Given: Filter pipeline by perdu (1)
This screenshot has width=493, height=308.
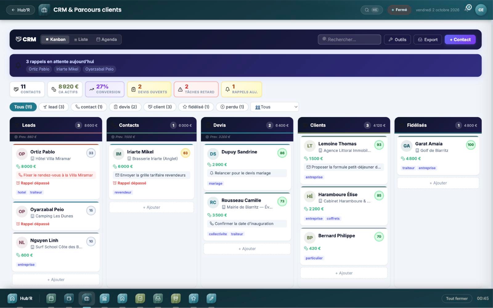Looking at the screenshot, I should pos(232,107).
